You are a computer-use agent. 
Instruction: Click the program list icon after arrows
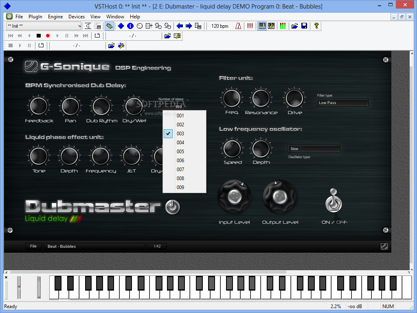tap(198, 26)
